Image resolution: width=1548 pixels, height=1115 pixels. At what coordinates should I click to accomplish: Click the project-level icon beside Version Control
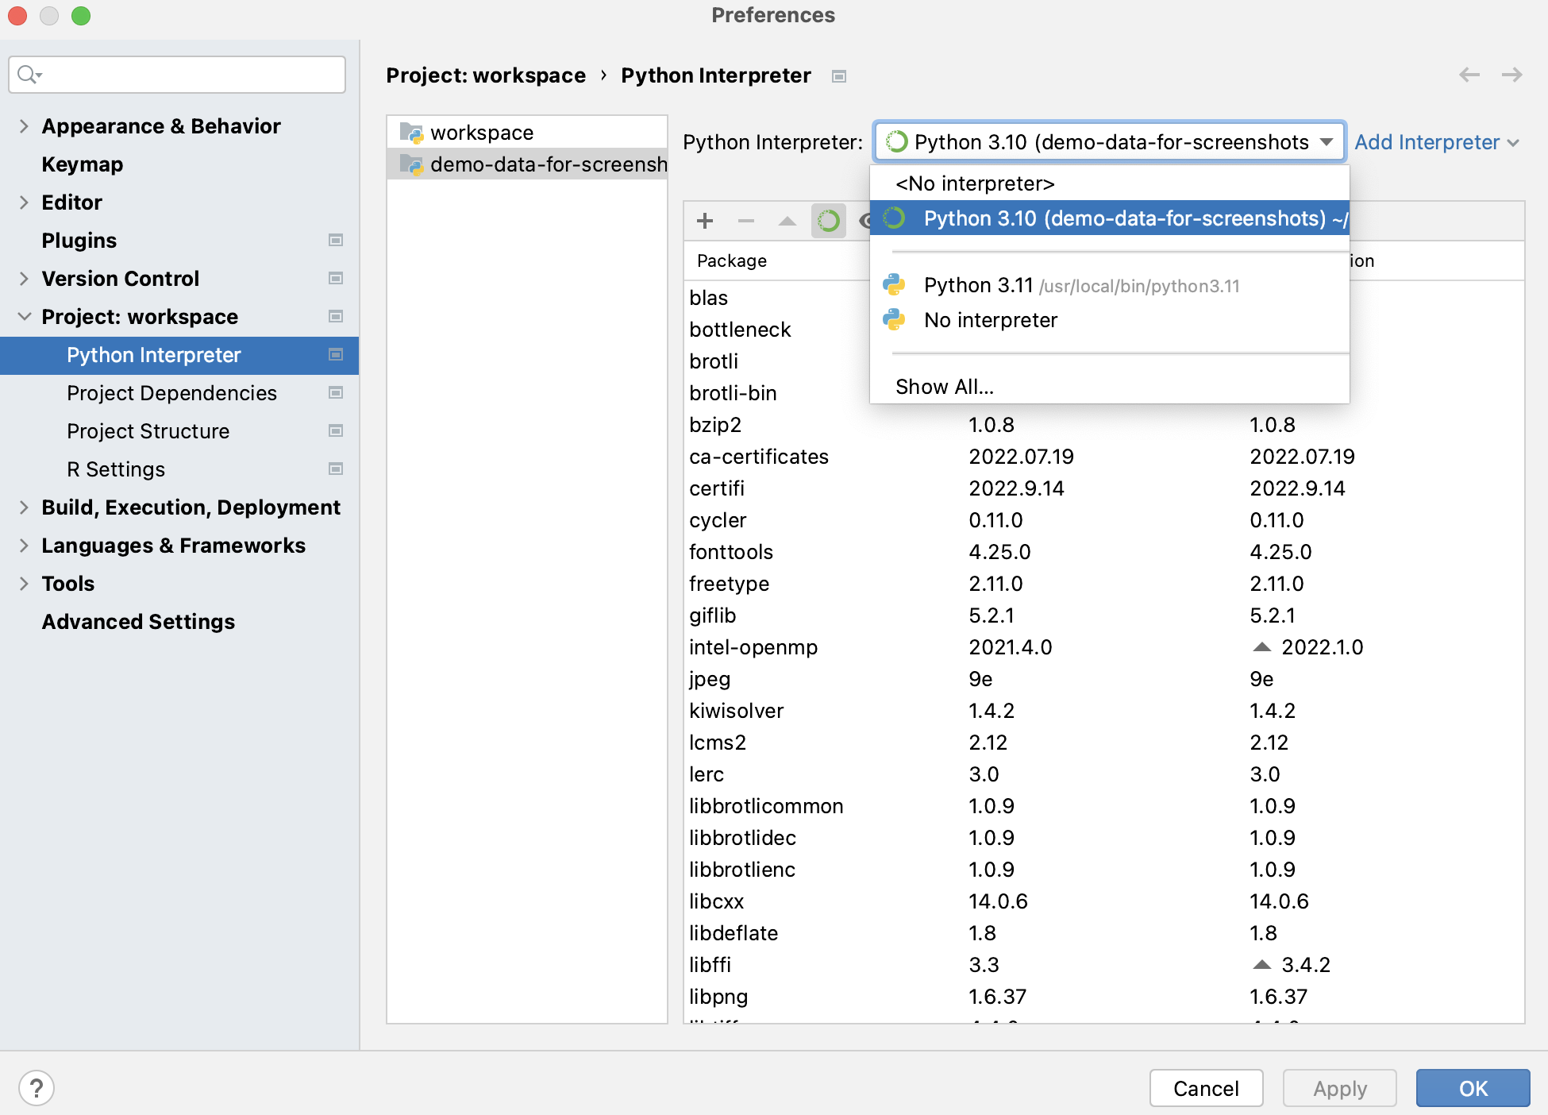tap(336, 278)
